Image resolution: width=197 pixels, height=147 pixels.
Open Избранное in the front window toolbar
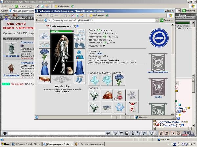[x=97, y=15]
